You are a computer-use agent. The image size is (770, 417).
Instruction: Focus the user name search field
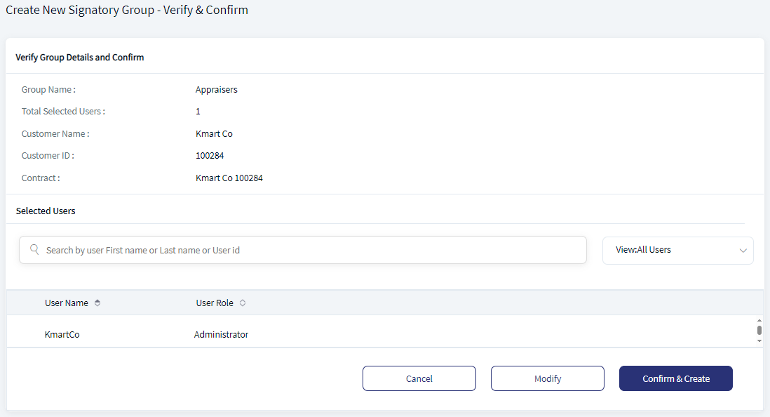[x=302, y=250]
